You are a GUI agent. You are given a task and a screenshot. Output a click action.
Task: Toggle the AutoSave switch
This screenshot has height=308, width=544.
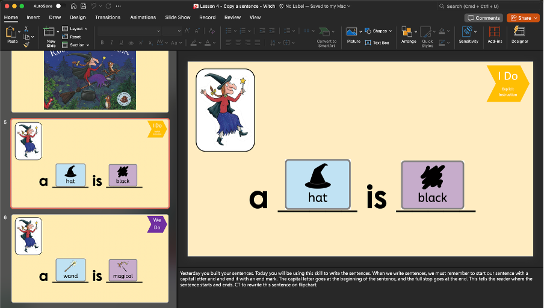[60, 6]
